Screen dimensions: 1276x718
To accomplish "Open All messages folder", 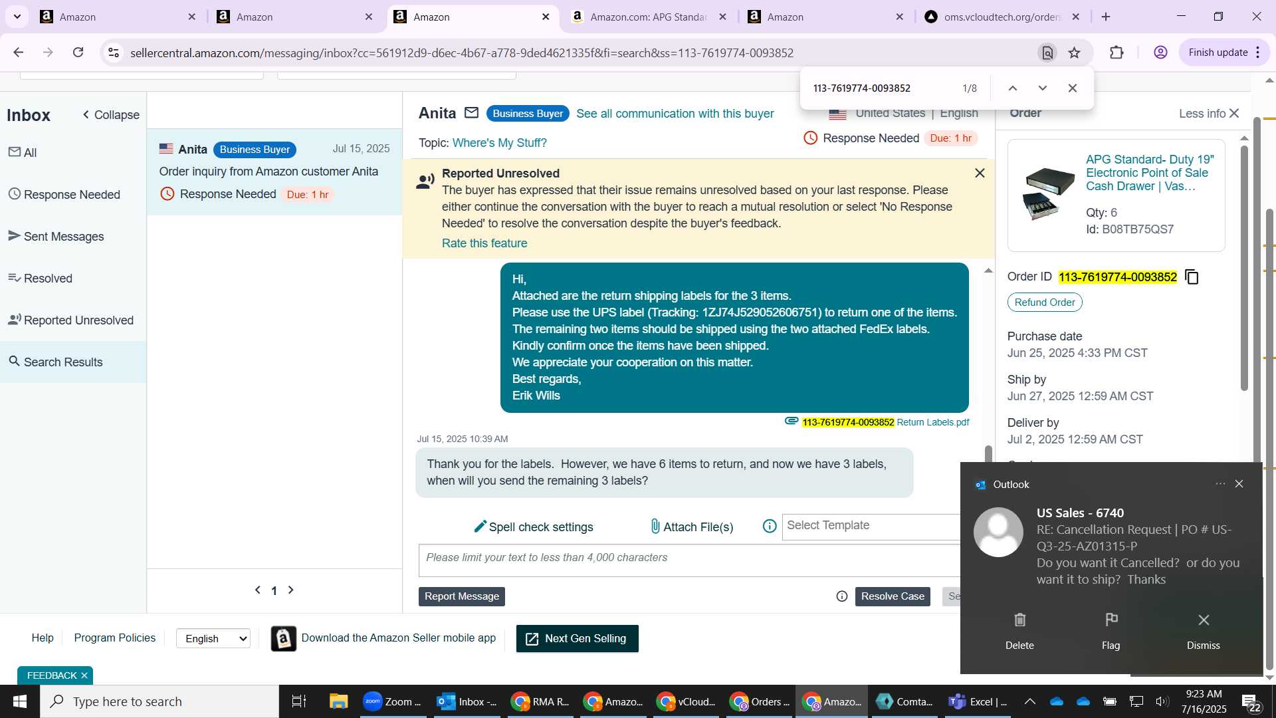I will tap(23, 152).
